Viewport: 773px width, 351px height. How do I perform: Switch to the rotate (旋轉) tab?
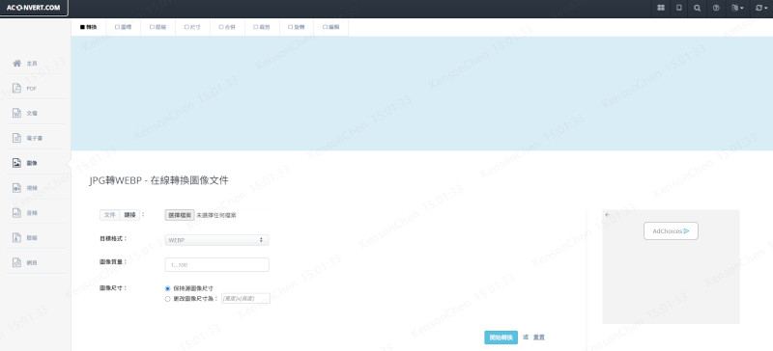click(x=297, y=28)
